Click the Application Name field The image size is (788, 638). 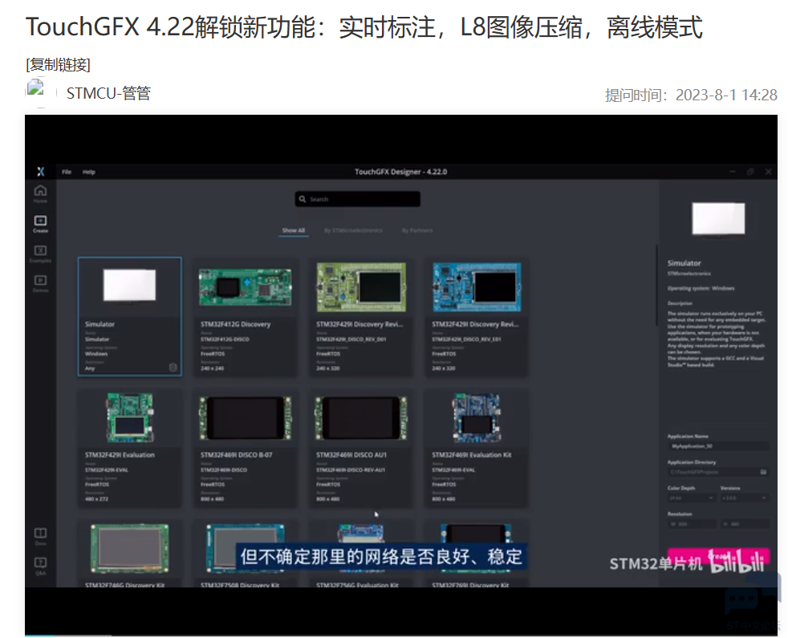718,446
